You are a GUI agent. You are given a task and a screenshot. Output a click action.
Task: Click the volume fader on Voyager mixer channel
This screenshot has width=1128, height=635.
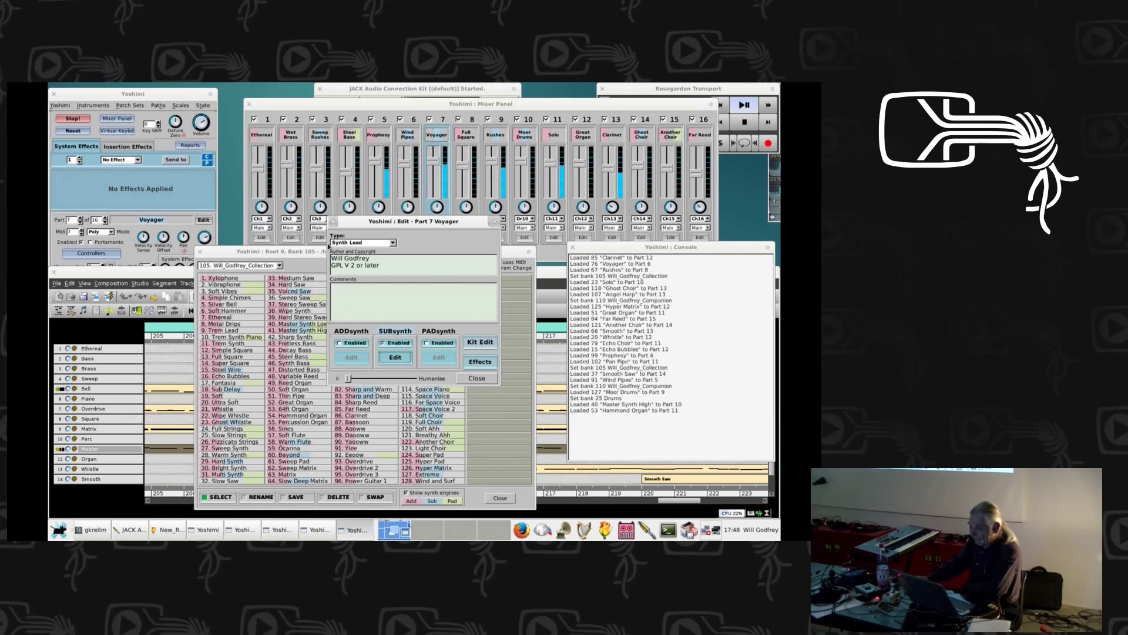pos(432,162)
